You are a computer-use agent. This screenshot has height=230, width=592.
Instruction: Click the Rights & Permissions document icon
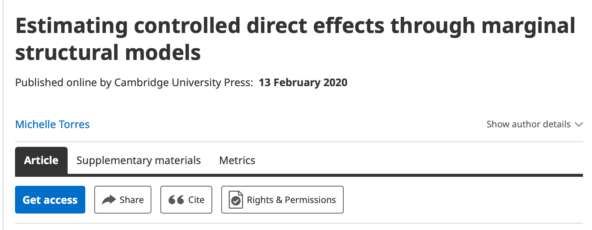pyautogui.click(x=236, y=200)
